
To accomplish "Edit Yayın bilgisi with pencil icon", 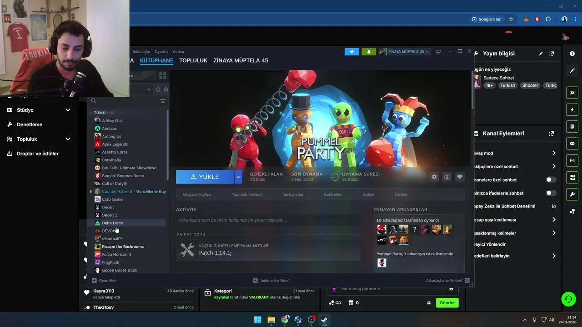I will (x=541, y=54).
